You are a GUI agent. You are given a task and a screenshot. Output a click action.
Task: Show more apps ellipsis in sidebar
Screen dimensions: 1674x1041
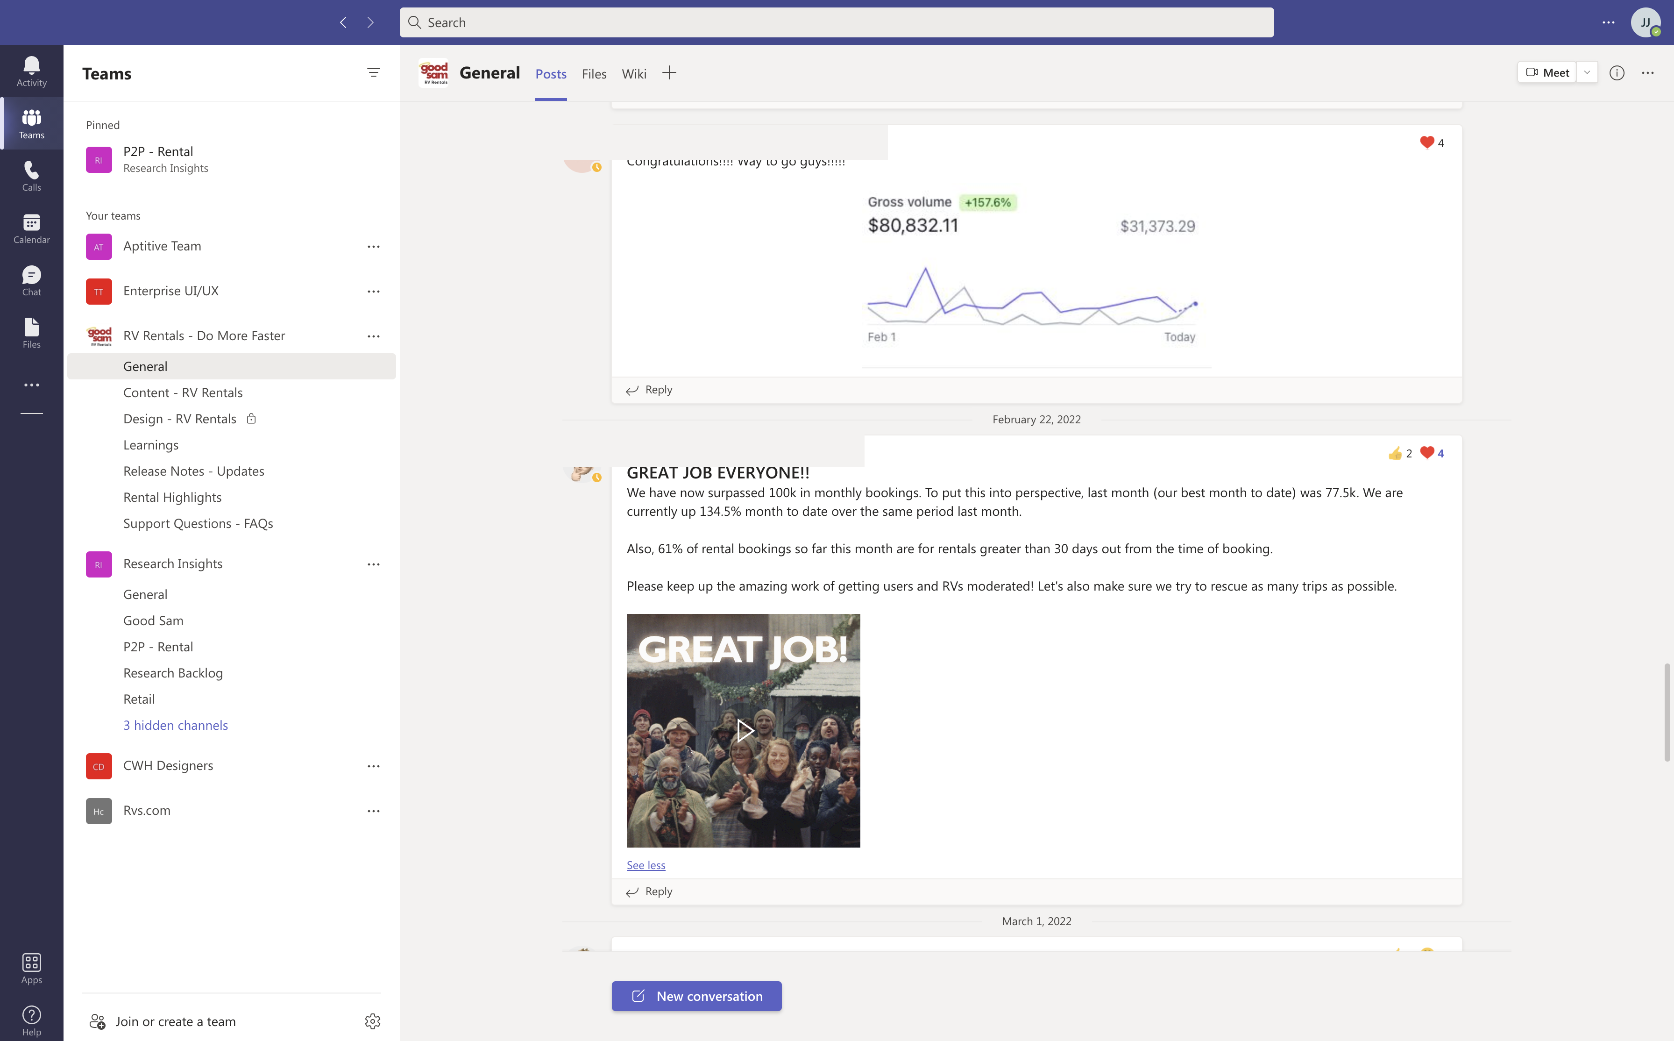tap(32, 385)
